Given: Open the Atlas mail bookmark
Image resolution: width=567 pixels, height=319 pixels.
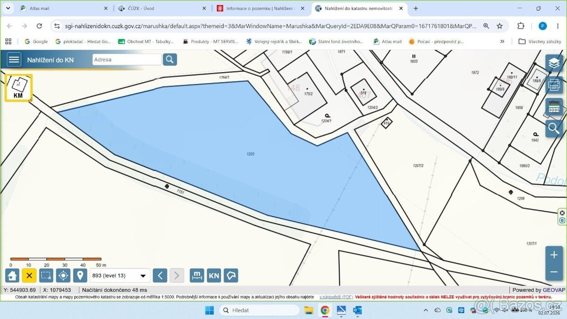Looking at the screenshot, I should pyautogui.click(x=387, y=41).
